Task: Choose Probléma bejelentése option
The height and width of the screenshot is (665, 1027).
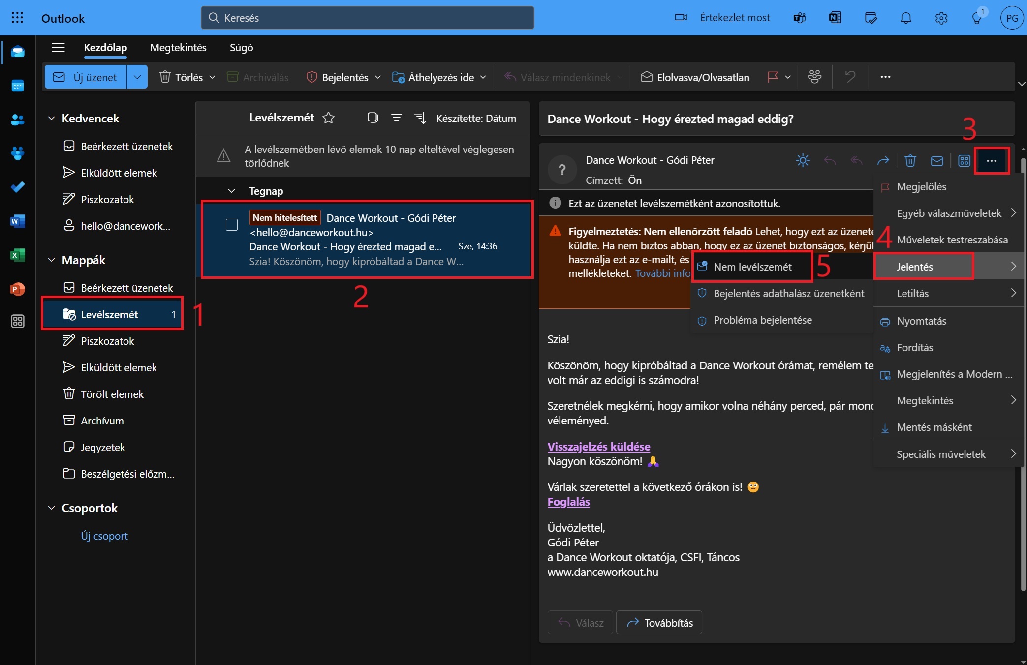Action: tap(782, 320)
